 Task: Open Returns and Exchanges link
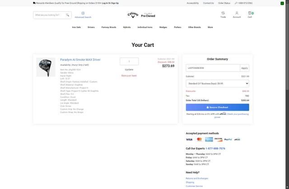pos(197,179)
